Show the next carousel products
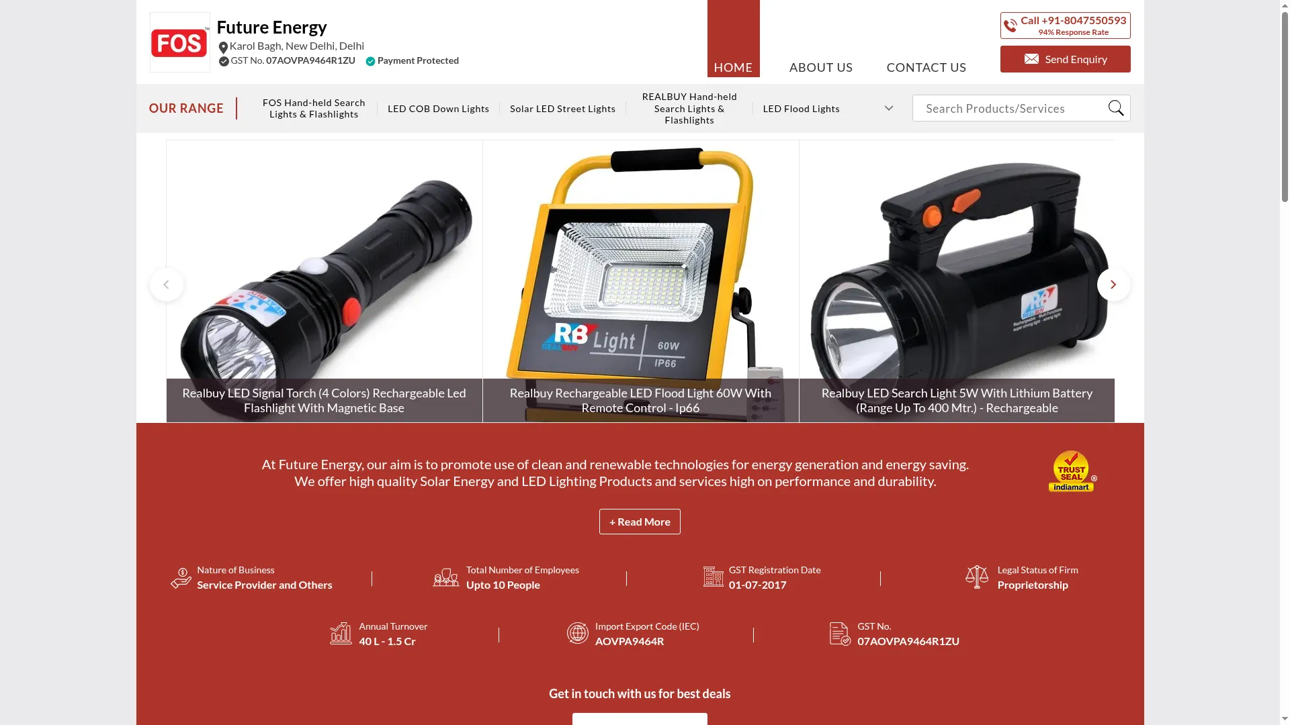 1113,285
